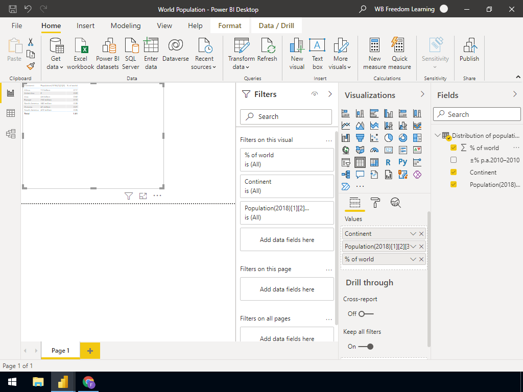Click Publish in the Share group

click(469, 53)
